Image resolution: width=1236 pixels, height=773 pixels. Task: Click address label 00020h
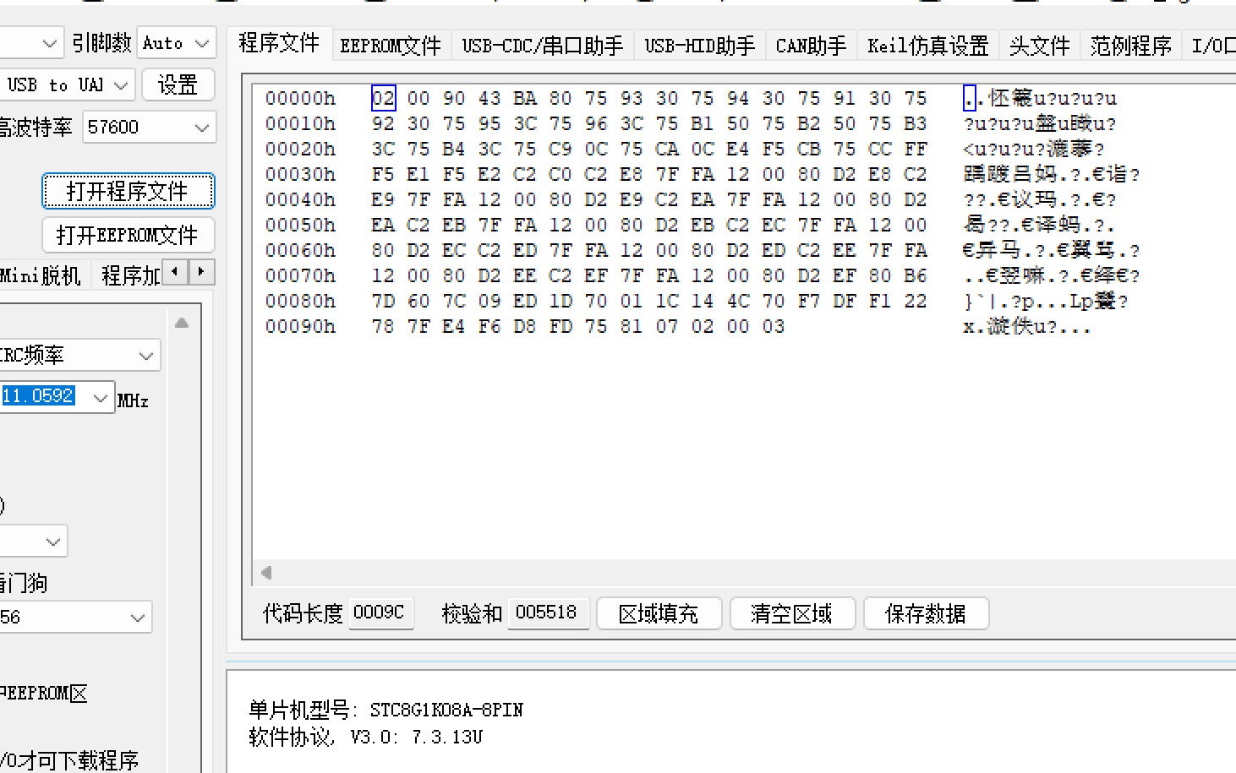tap(300, 149)
